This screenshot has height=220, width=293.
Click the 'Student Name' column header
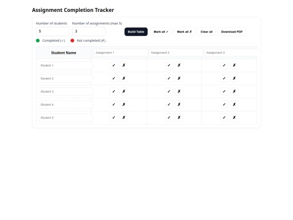tap(63, 53)
